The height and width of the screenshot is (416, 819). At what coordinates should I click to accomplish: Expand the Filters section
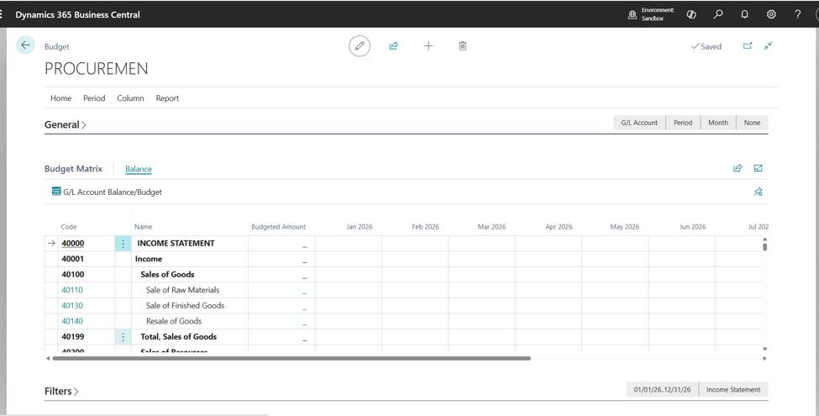(x=61, y=391)
